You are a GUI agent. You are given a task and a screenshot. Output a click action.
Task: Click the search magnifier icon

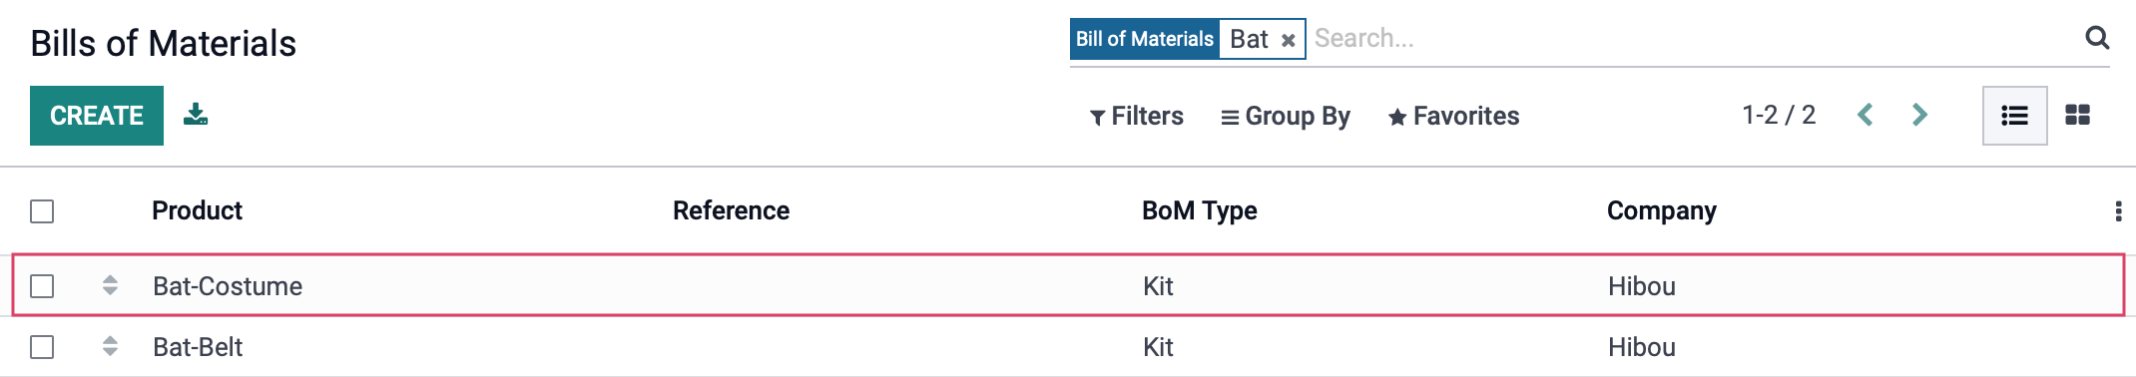pyautogui.click(x=2097, y=38)
